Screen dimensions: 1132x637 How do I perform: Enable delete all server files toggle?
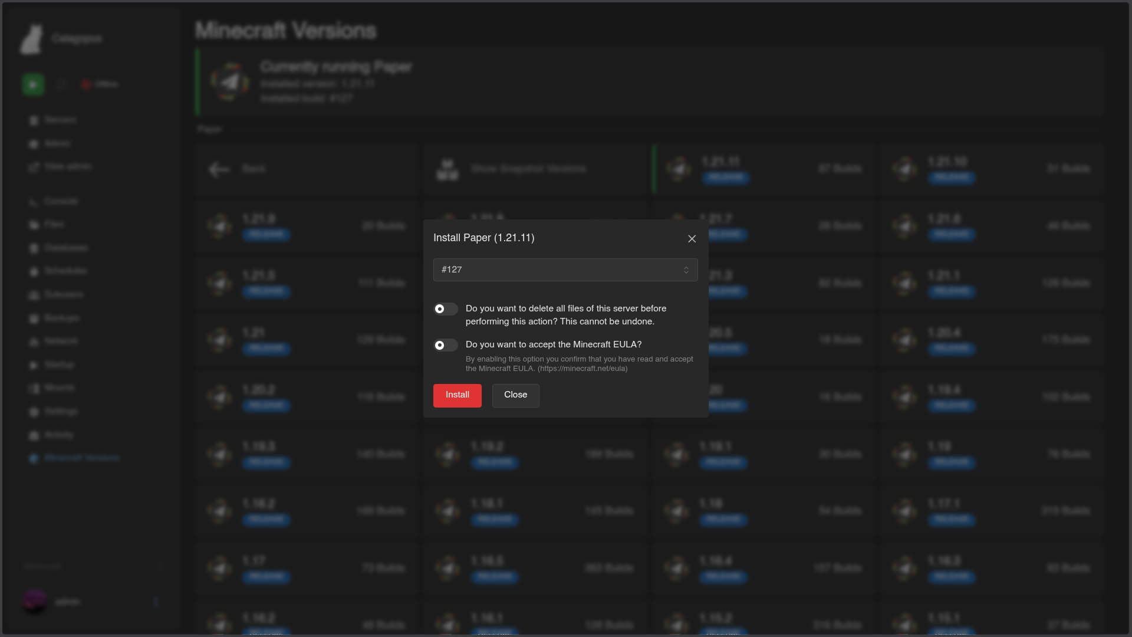(x=445, y=309)
